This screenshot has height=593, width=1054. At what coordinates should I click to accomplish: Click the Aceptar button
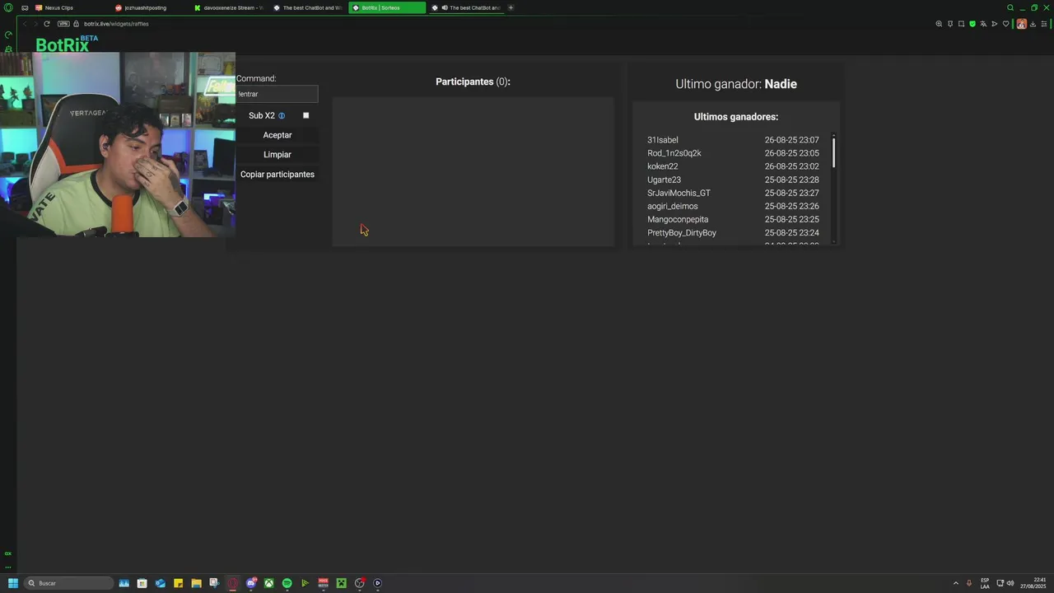277,135
